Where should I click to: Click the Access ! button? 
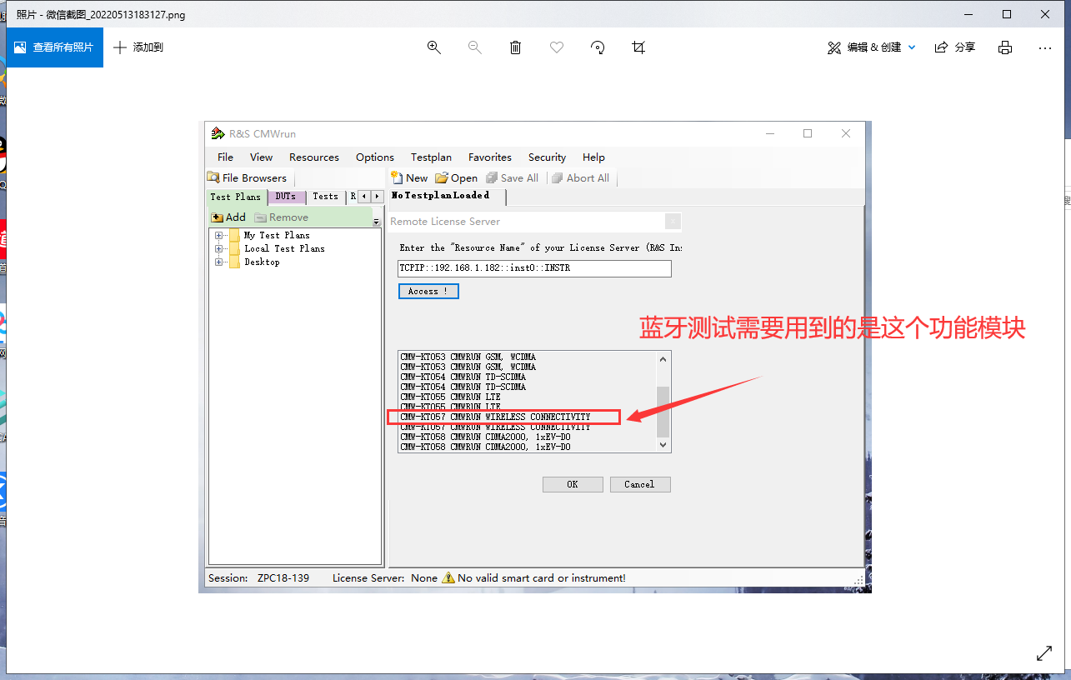tap(428, 291)
